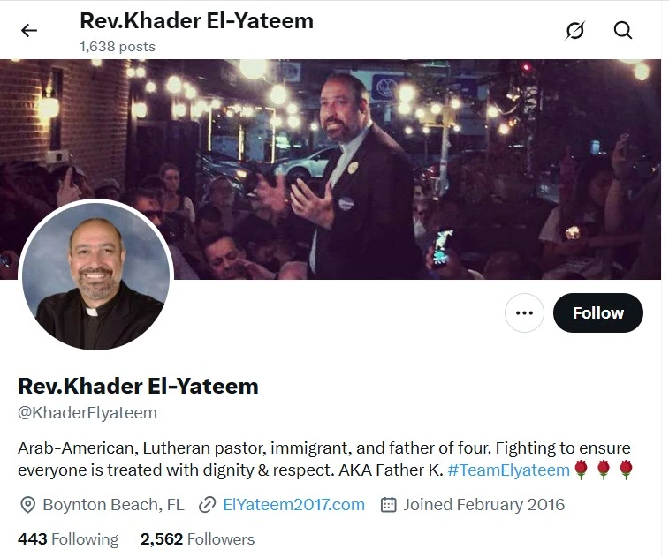Click the Joined February 2016 text
The height and width of the screenshot is (557, 669).
pyautogui.click(x=484, y=505)
